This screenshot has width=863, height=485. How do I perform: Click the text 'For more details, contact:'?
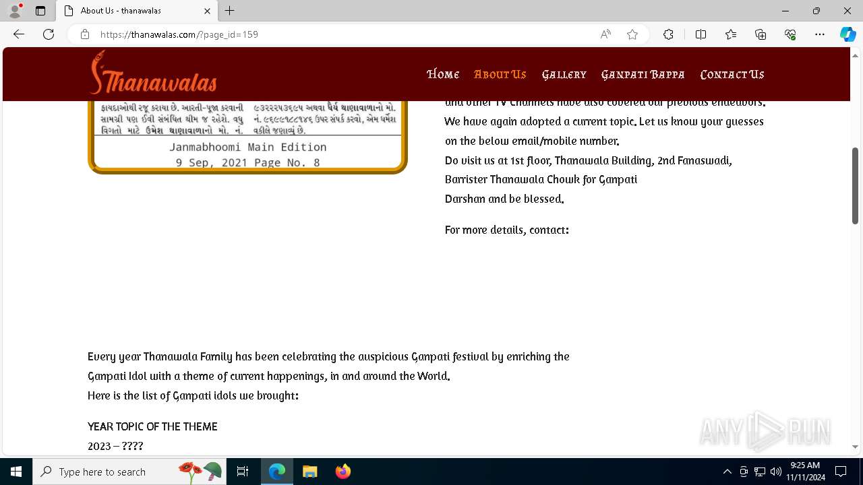[x=507, y=230]
